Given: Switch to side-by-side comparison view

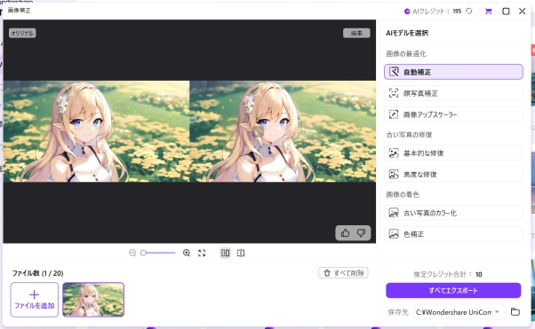Looking at the screenshot, I should pos(225,253).
